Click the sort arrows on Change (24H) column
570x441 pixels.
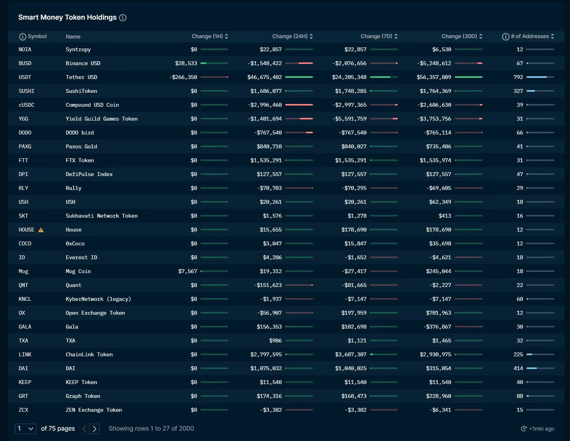click(x=311, y=36)
